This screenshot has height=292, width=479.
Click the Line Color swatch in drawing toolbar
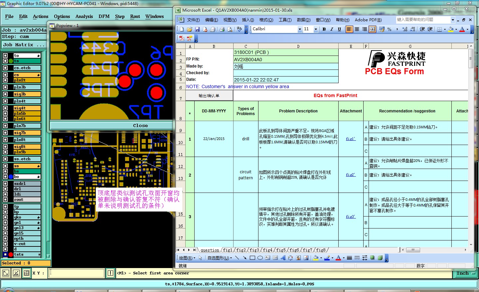coord(327,258)
